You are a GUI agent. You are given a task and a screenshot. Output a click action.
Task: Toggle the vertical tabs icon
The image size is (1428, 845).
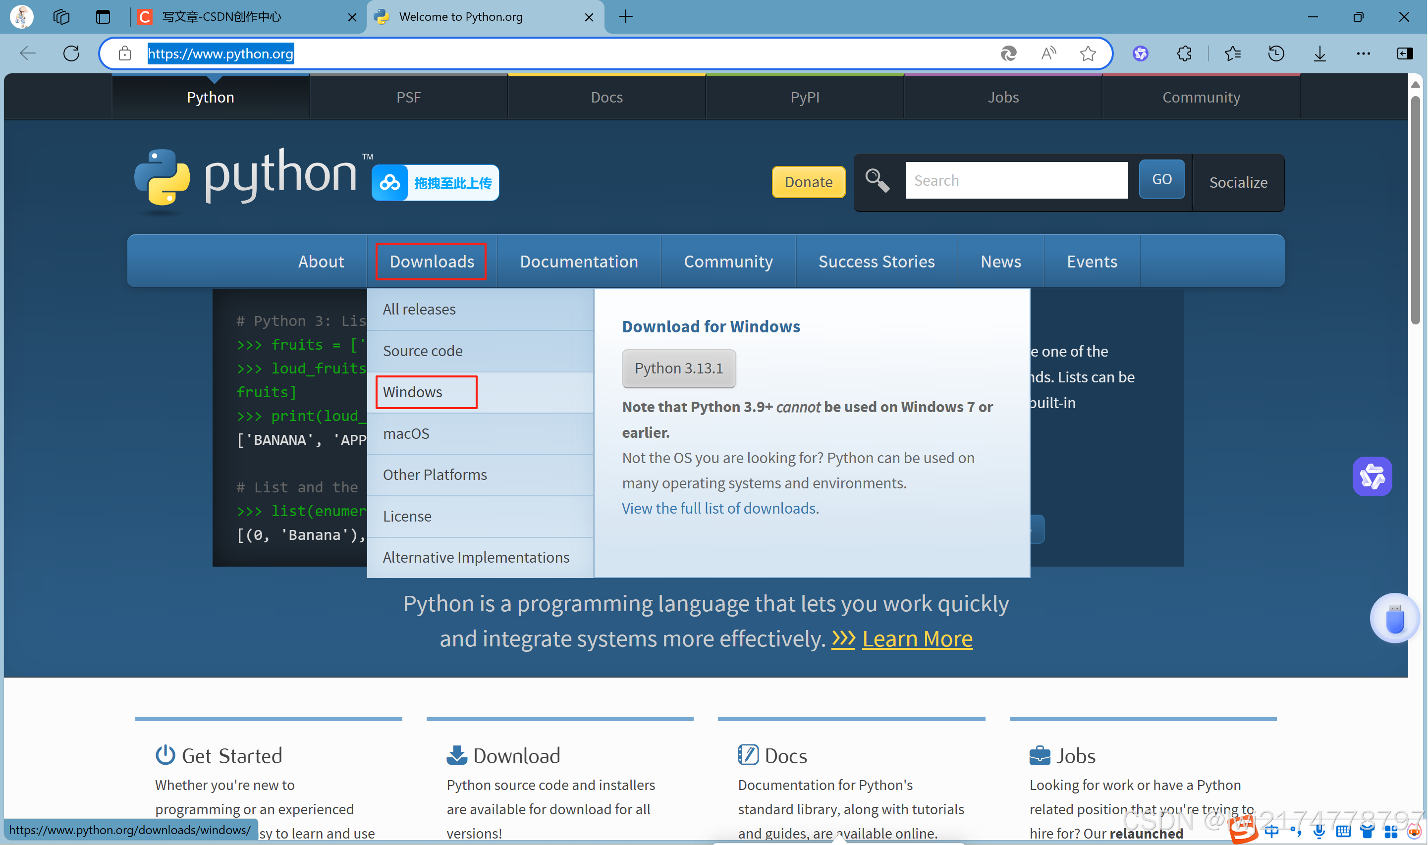(x=103, y=16)
